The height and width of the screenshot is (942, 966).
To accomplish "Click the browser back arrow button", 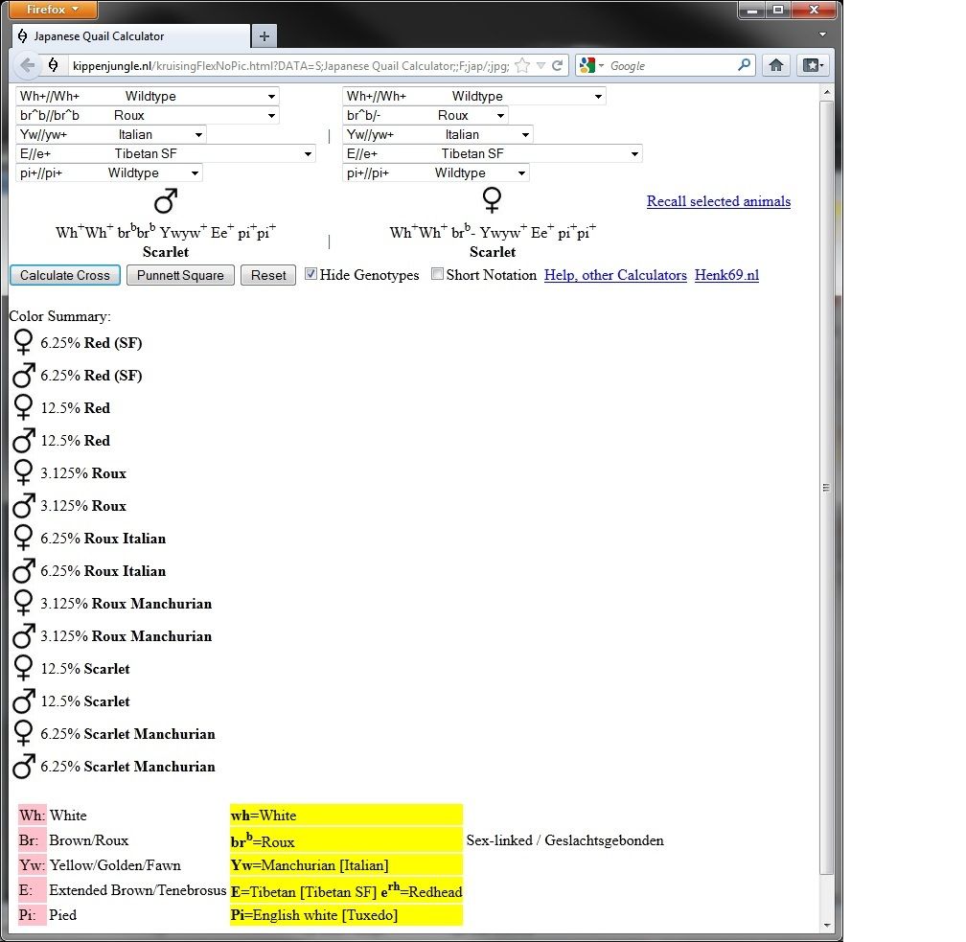I will point(27,66).
